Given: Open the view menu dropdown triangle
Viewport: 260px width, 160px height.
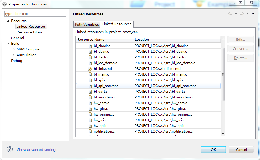Looking at the screenshot, I should (253, 14).
